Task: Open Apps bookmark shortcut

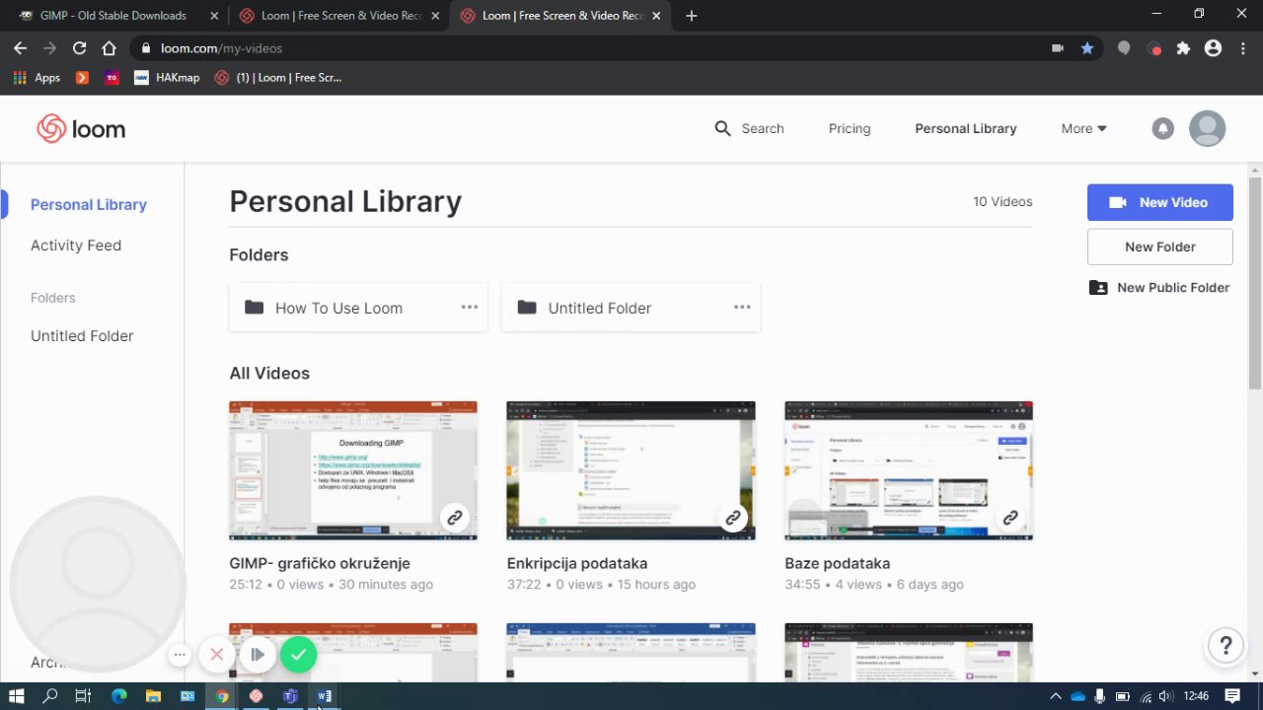Action: pos(37,78)
